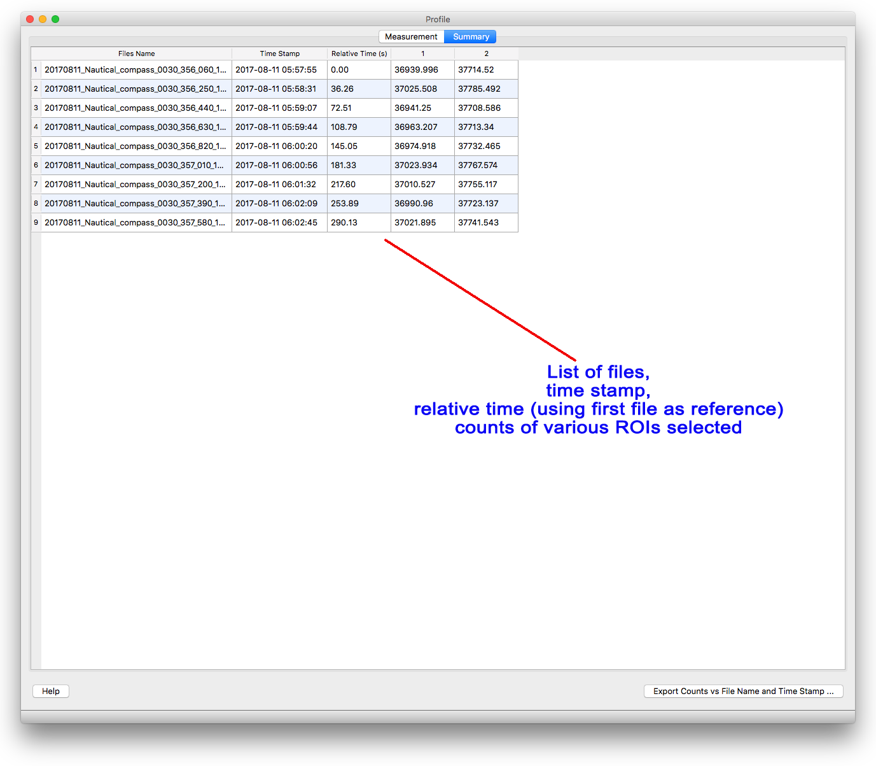Screen dimensions: 876x766
Task: Click the Relative Time (s) column header
Action: click(359, 54)
